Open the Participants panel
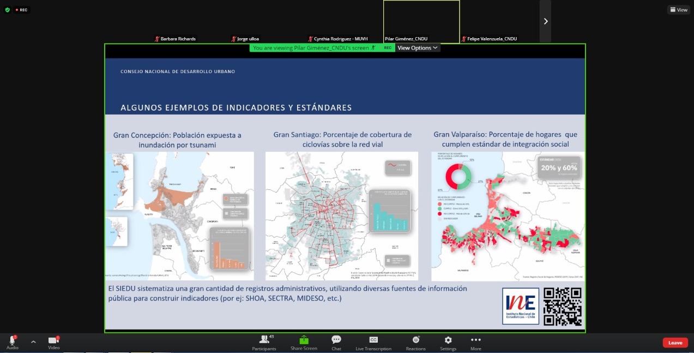694x353 pixels. coord(264,343)
